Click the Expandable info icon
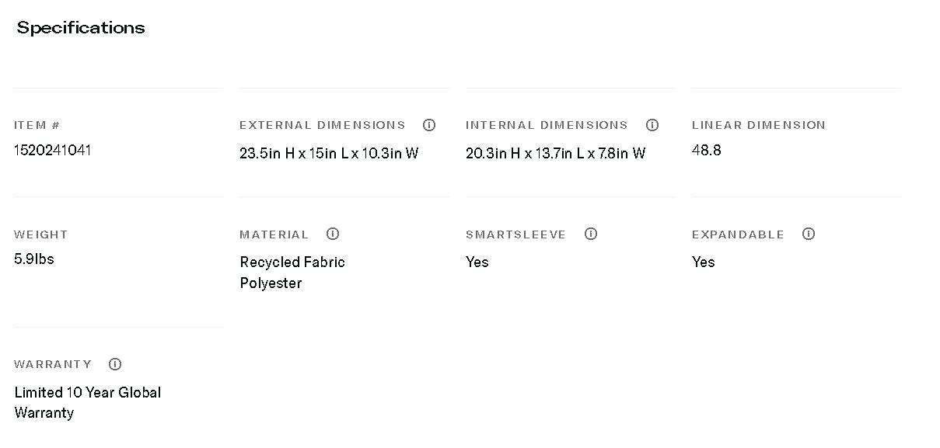 pos(809,234)
